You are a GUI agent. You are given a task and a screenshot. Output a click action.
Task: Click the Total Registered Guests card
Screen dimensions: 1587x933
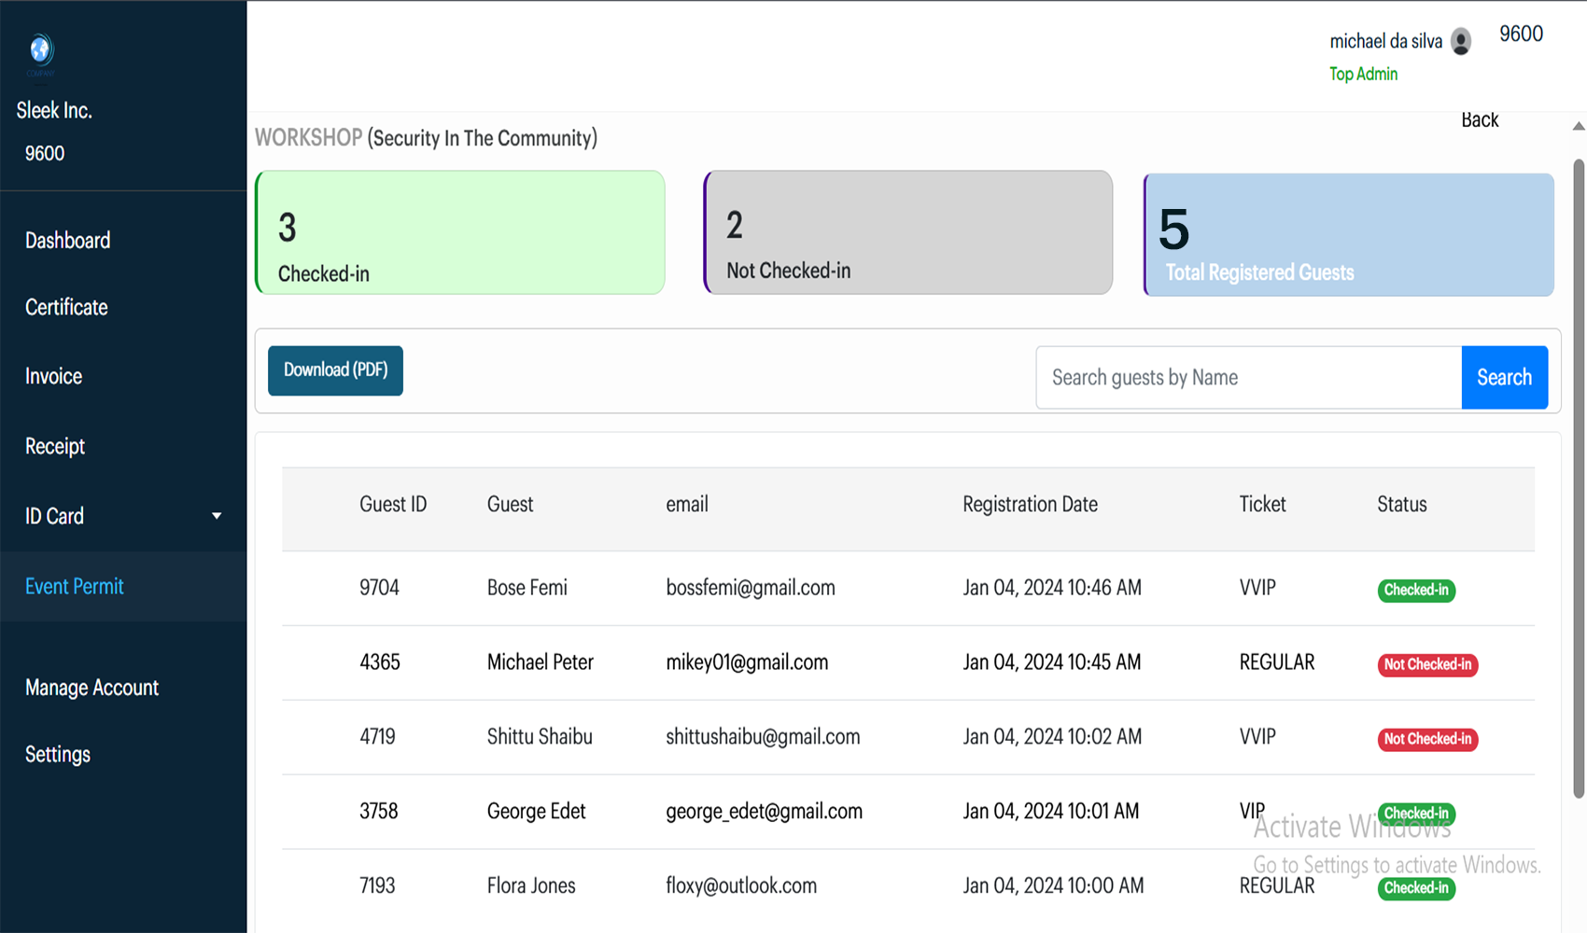tap(1348, 235)
